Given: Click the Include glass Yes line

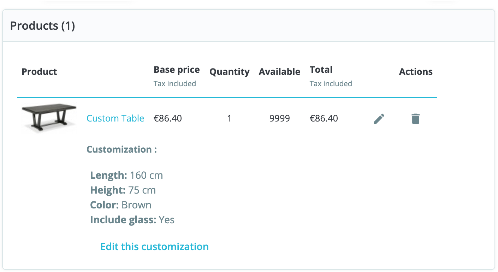Looking at the screenshot, I should (132, 220).
